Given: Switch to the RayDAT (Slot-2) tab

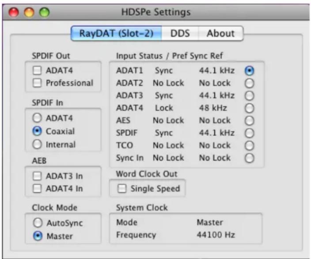Looking at the screenshot, I should [x=117, y=33].
